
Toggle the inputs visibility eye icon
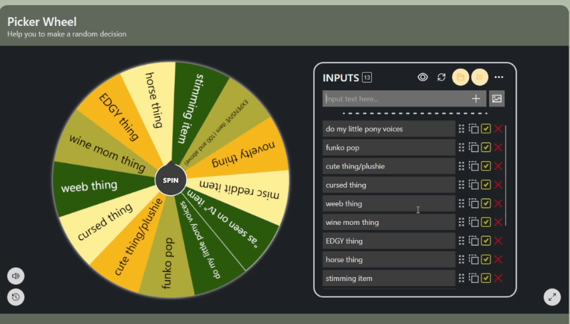pos(423,77)
